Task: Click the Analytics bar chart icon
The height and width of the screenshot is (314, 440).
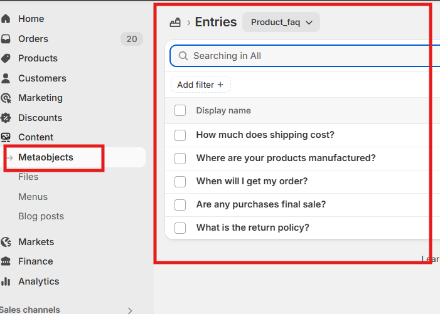Action: point(6,281)
